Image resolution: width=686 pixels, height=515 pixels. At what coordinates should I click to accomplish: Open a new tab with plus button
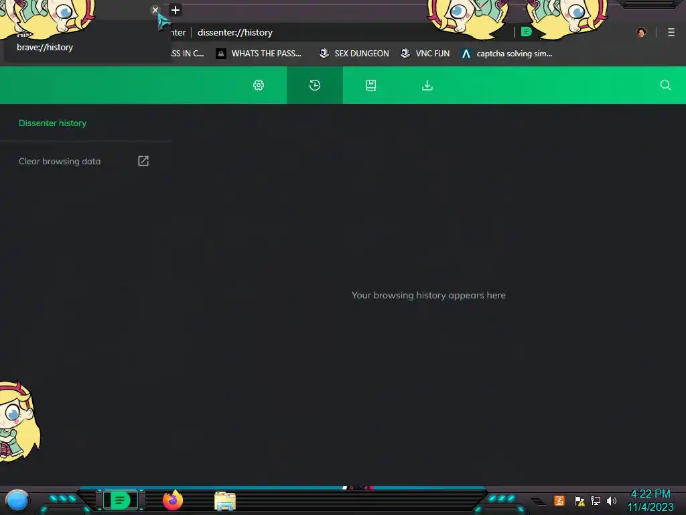(x=176, y=10)
